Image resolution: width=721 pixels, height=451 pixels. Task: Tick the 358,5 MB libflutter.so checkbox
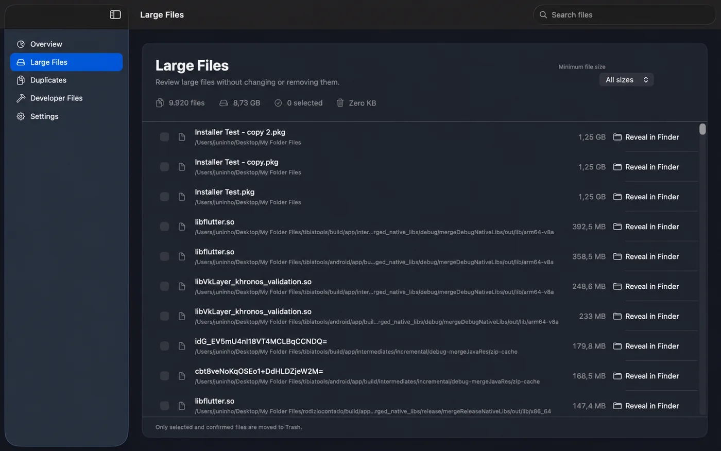click(x=164, y=256)
